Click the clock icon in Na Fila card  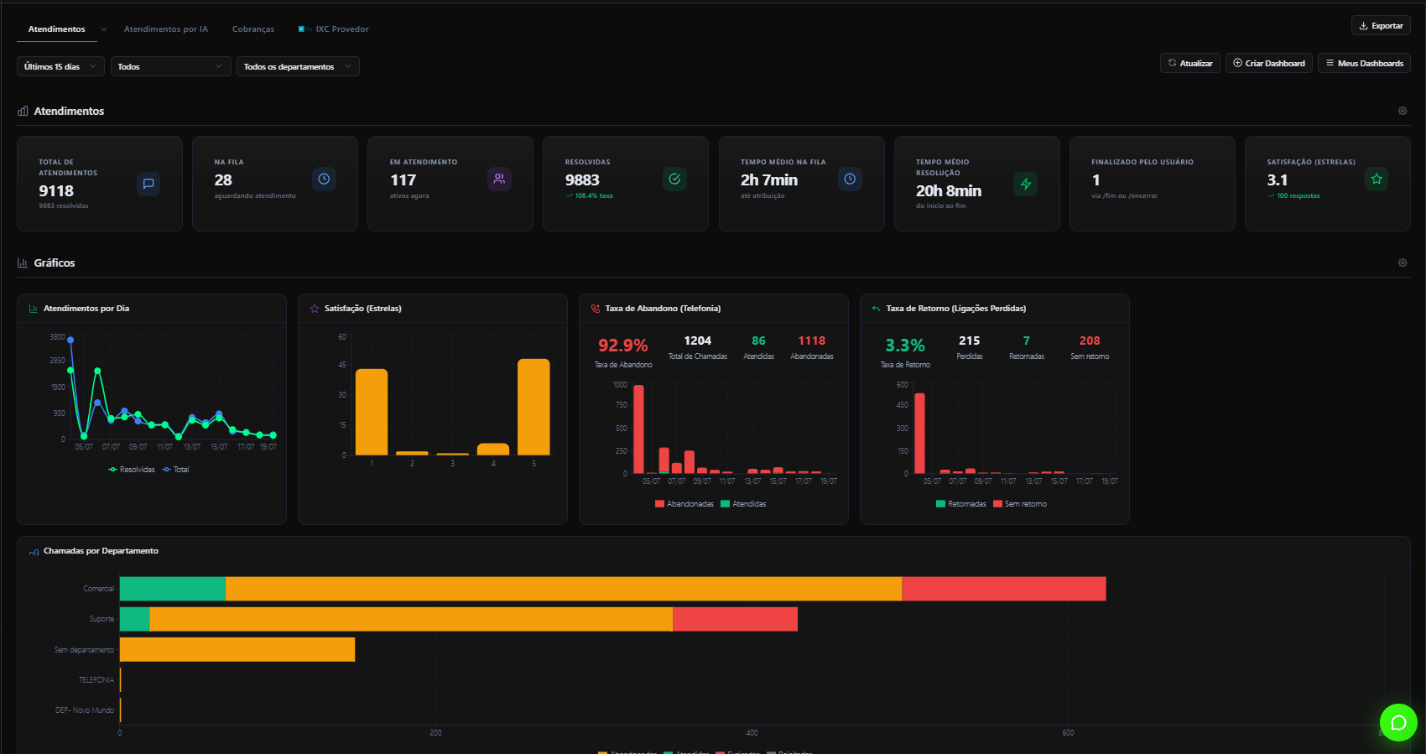(x=324, y=179)
